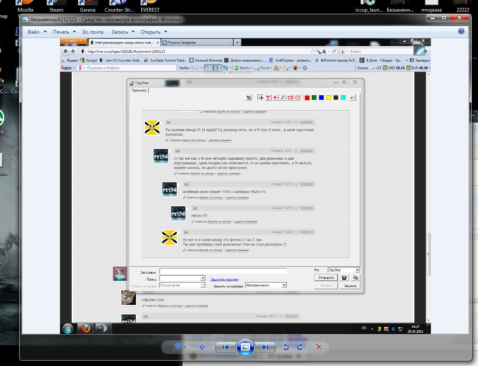The image size is (478, 366).
Task: Click the copy to clipboard icon in Clip2Net
Action: (355, 278)
